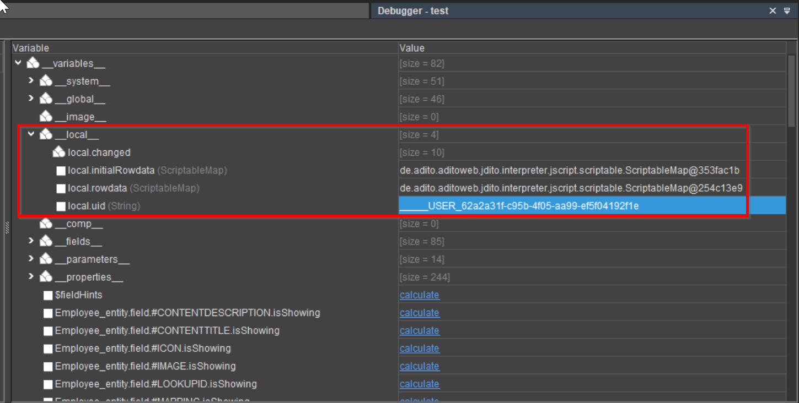
Task: Select the Debugger - test tab
Action: click(x=412, y=10)
